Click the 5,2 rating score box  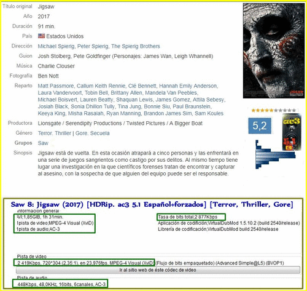tap(260, 126)
